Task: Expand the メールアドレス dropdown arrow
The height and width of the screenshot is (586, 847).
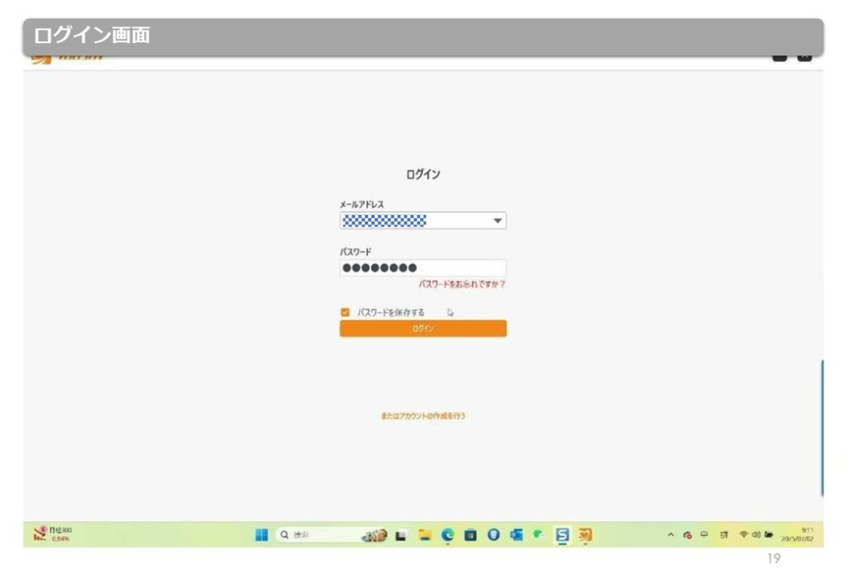Action: tap(497, 222)
